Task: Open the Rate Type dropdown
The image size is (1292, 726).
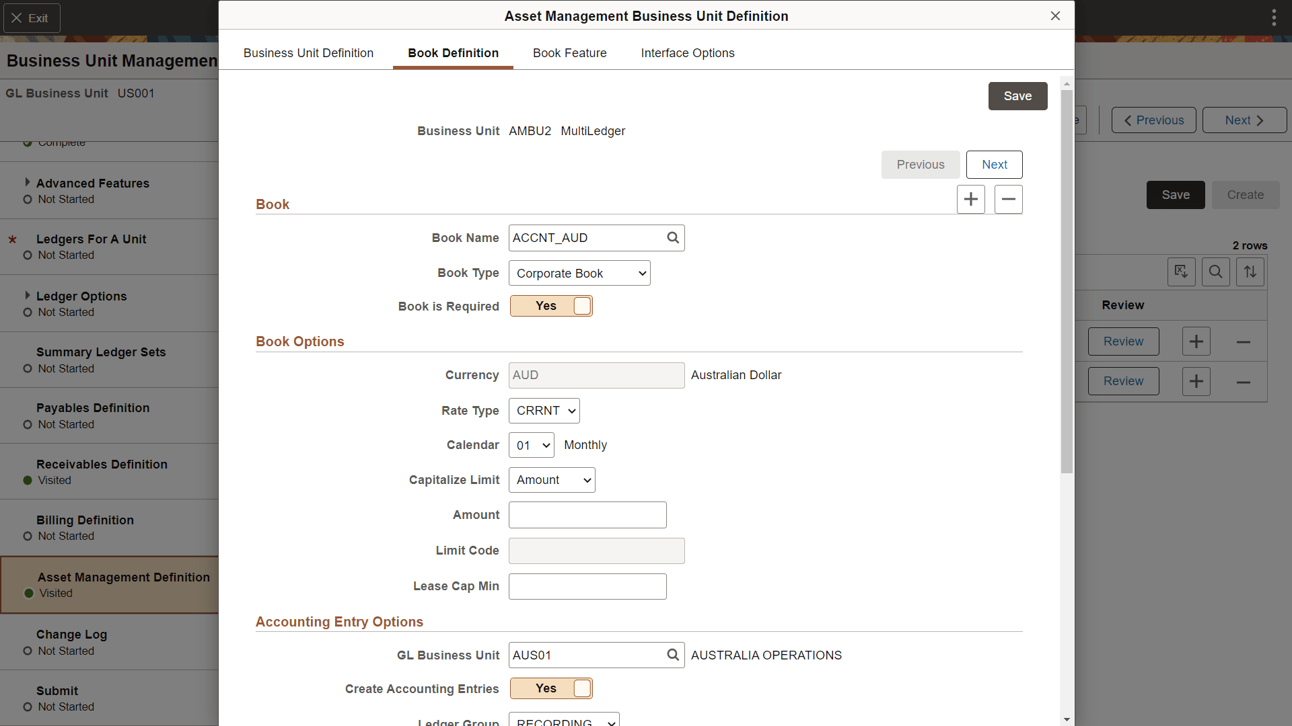Action: click(x=544, y=411)
